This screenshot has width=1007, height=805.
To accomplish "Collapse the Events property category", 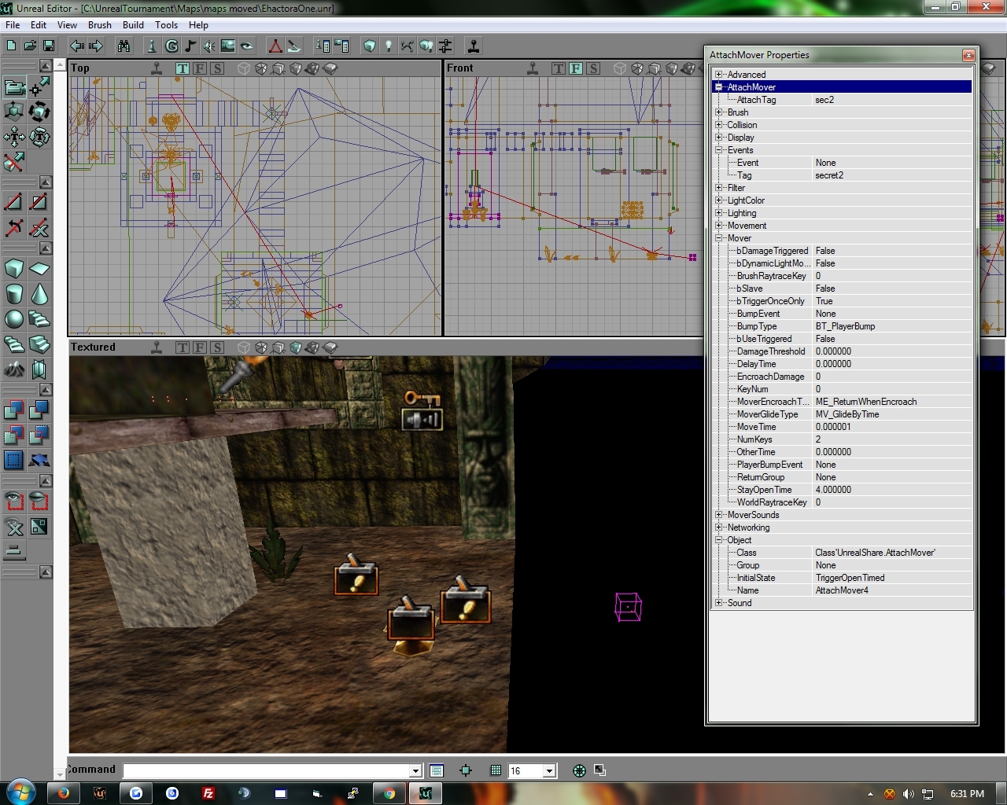I will tap(718, 150).
